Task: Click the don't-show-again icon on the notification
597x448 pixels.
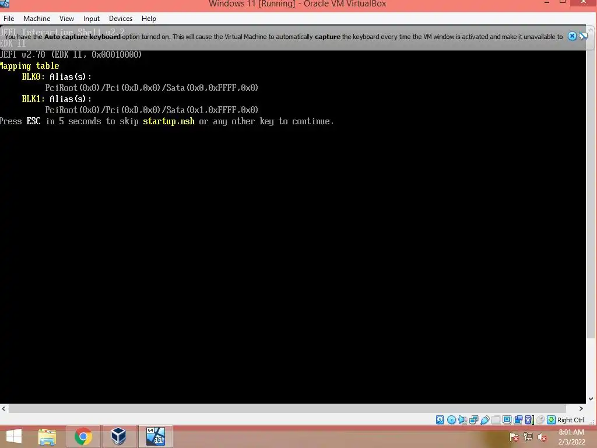Action: tap(583, 36)
